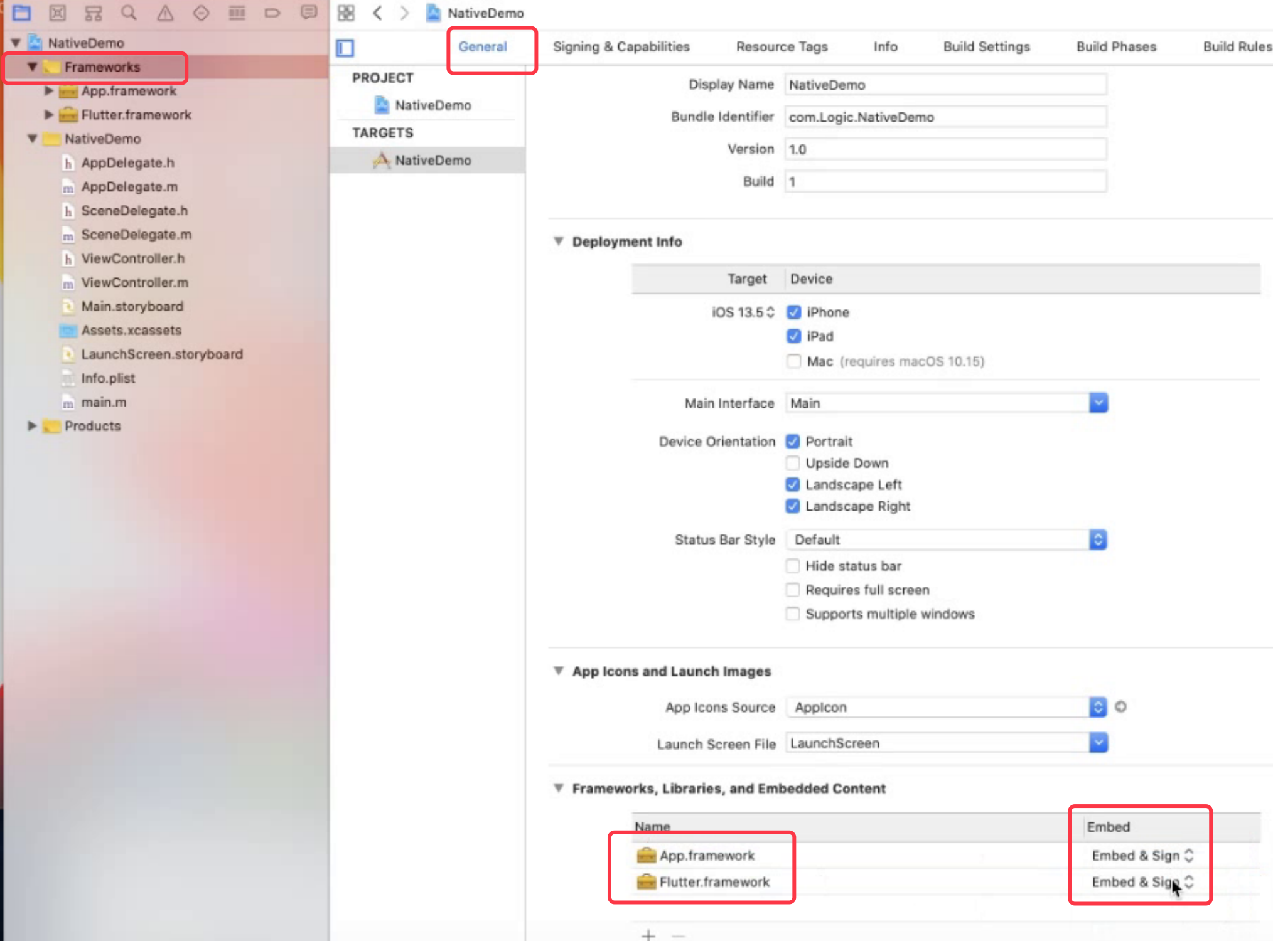Switch to the Build Settings tab

tap(986, 46)
